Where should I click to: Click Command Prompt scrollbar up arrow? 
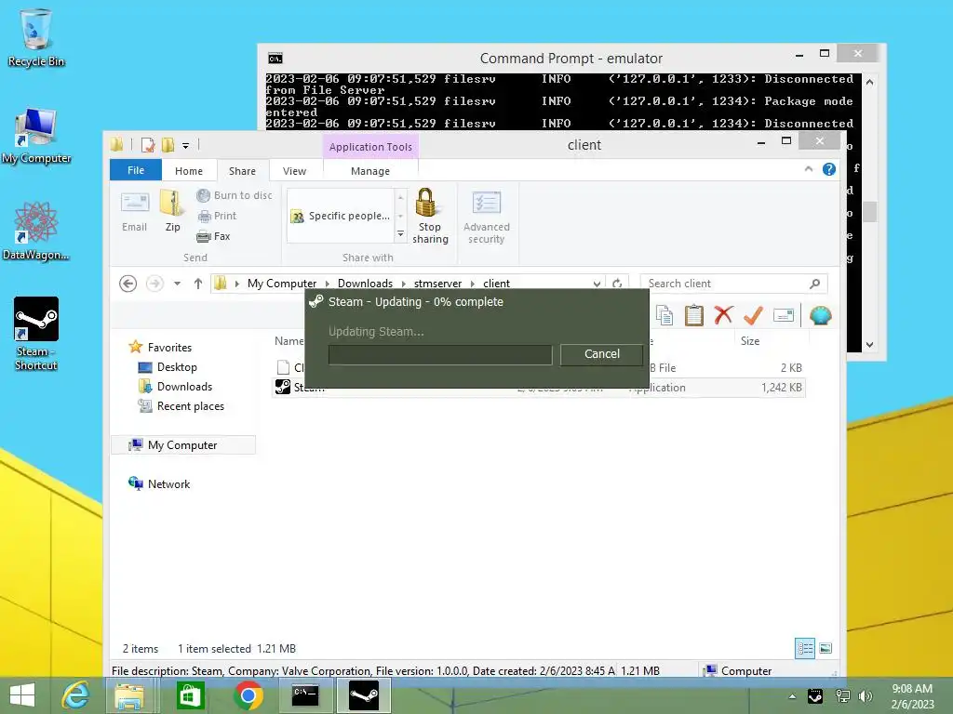click(x=870, y=82)
